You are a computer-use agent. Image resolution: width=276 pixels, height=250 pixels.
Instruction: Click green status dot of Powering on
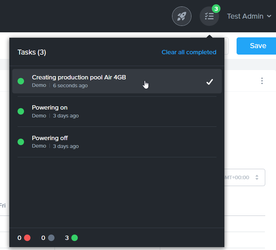pyautogui.click(x=21, y=111)
